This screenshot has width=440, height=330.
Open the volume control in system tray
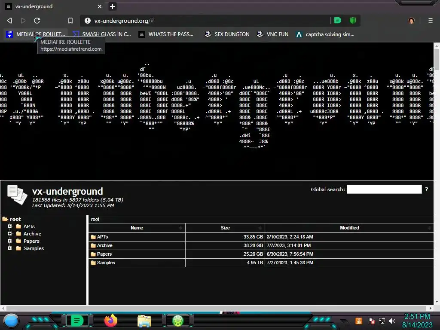(392, 321)
